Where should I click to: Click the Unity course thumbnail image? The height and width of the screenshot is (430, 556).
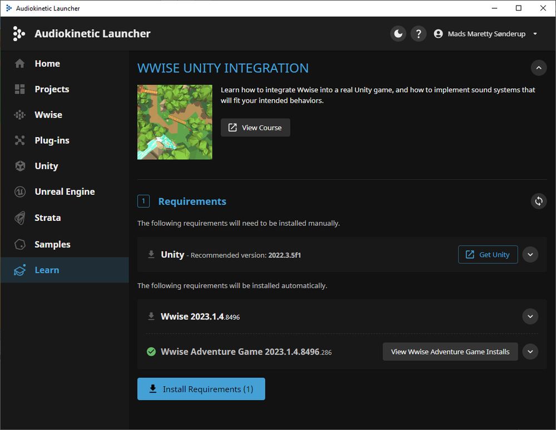coord(175,122)
